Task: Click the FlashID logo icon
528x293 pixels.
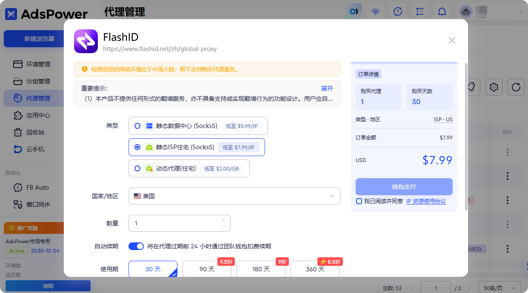Action: [x=86, y=41]
